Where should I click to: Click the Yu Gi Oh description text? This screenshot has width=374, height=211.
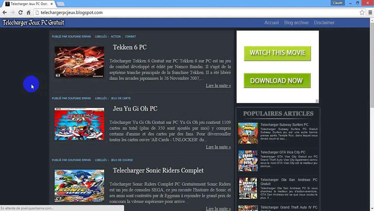[x=170, y=131]
